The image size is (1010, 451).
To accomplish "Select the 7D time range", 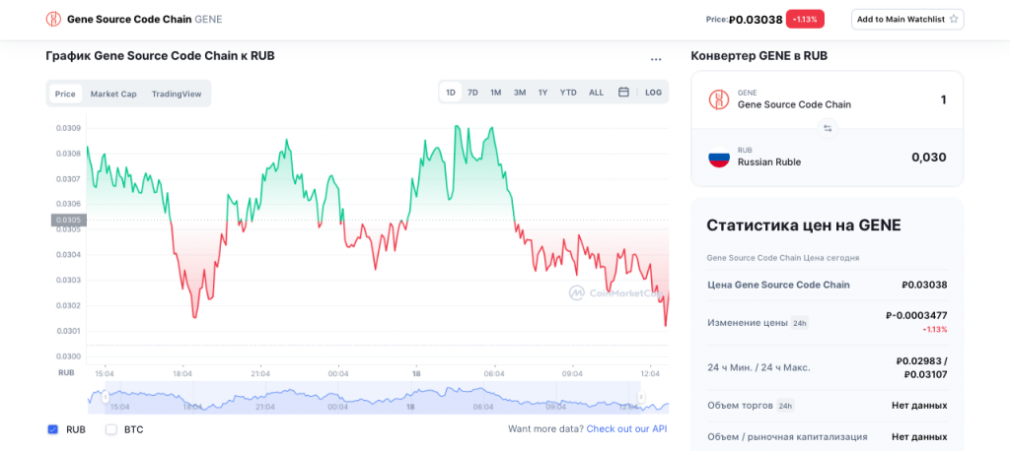I will pos(472,93).
